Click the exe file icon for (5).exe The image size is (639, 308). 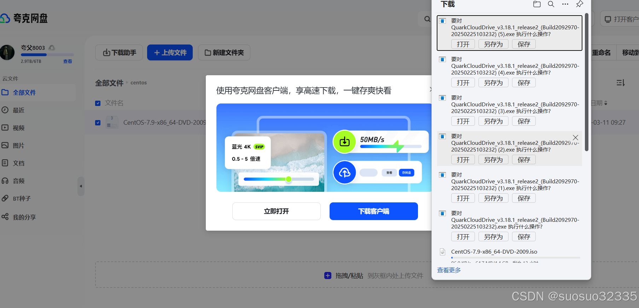click(442, 21)
